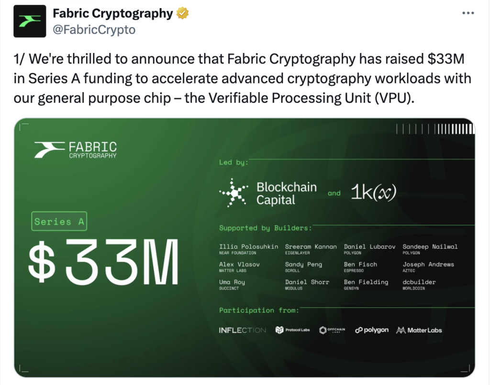Screen dimensions: 490x385
Task: Click Sreeram Kannan's name
Action: point(311,246)
